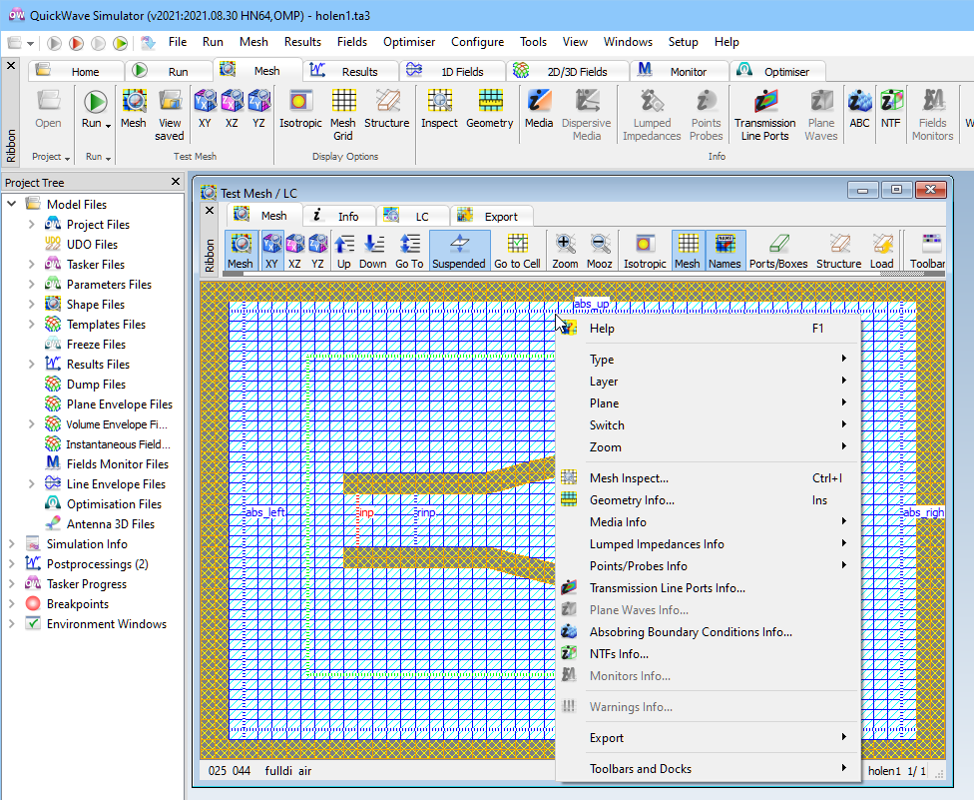Image resolution: width=974 pixels, height=800 pixels.
Task: Click the Go To layer icon
Action: pos(409,251)
